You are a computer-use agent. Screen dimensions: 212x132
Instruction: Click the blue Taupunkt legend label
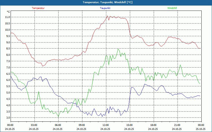tap(105, 8)
